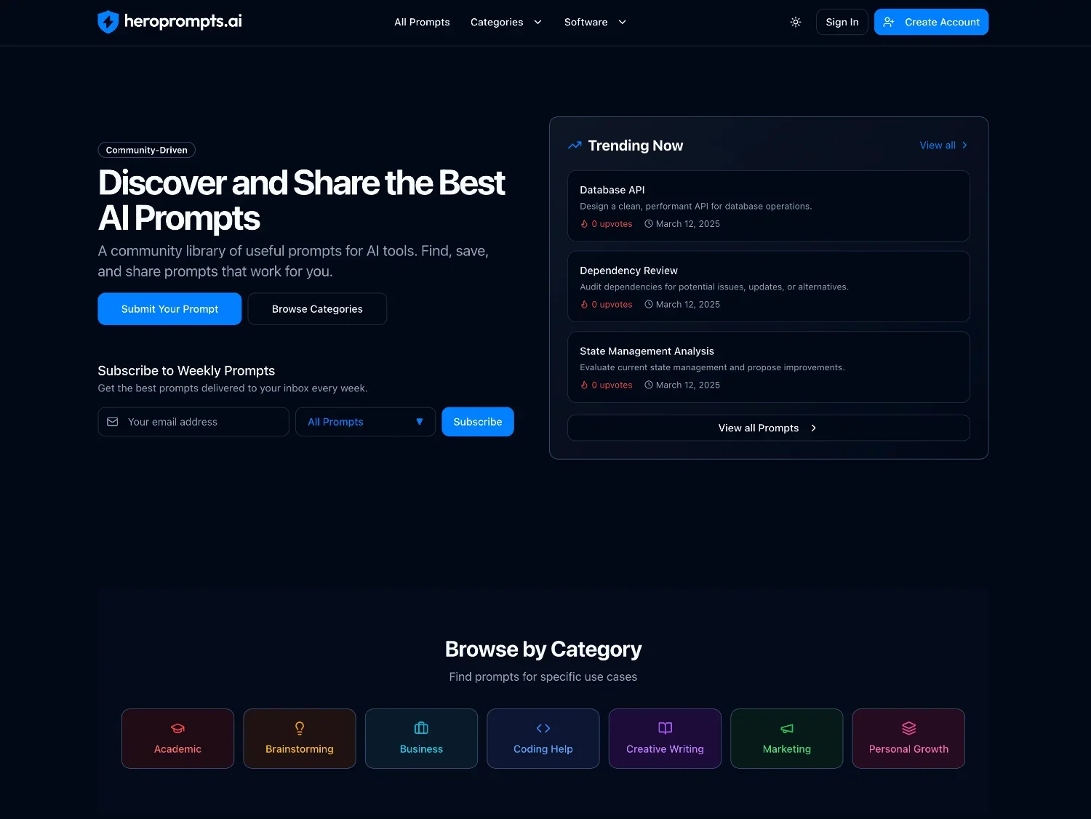
Task: Click the flame upvote icon on Database API
Action: pos(584,224)
